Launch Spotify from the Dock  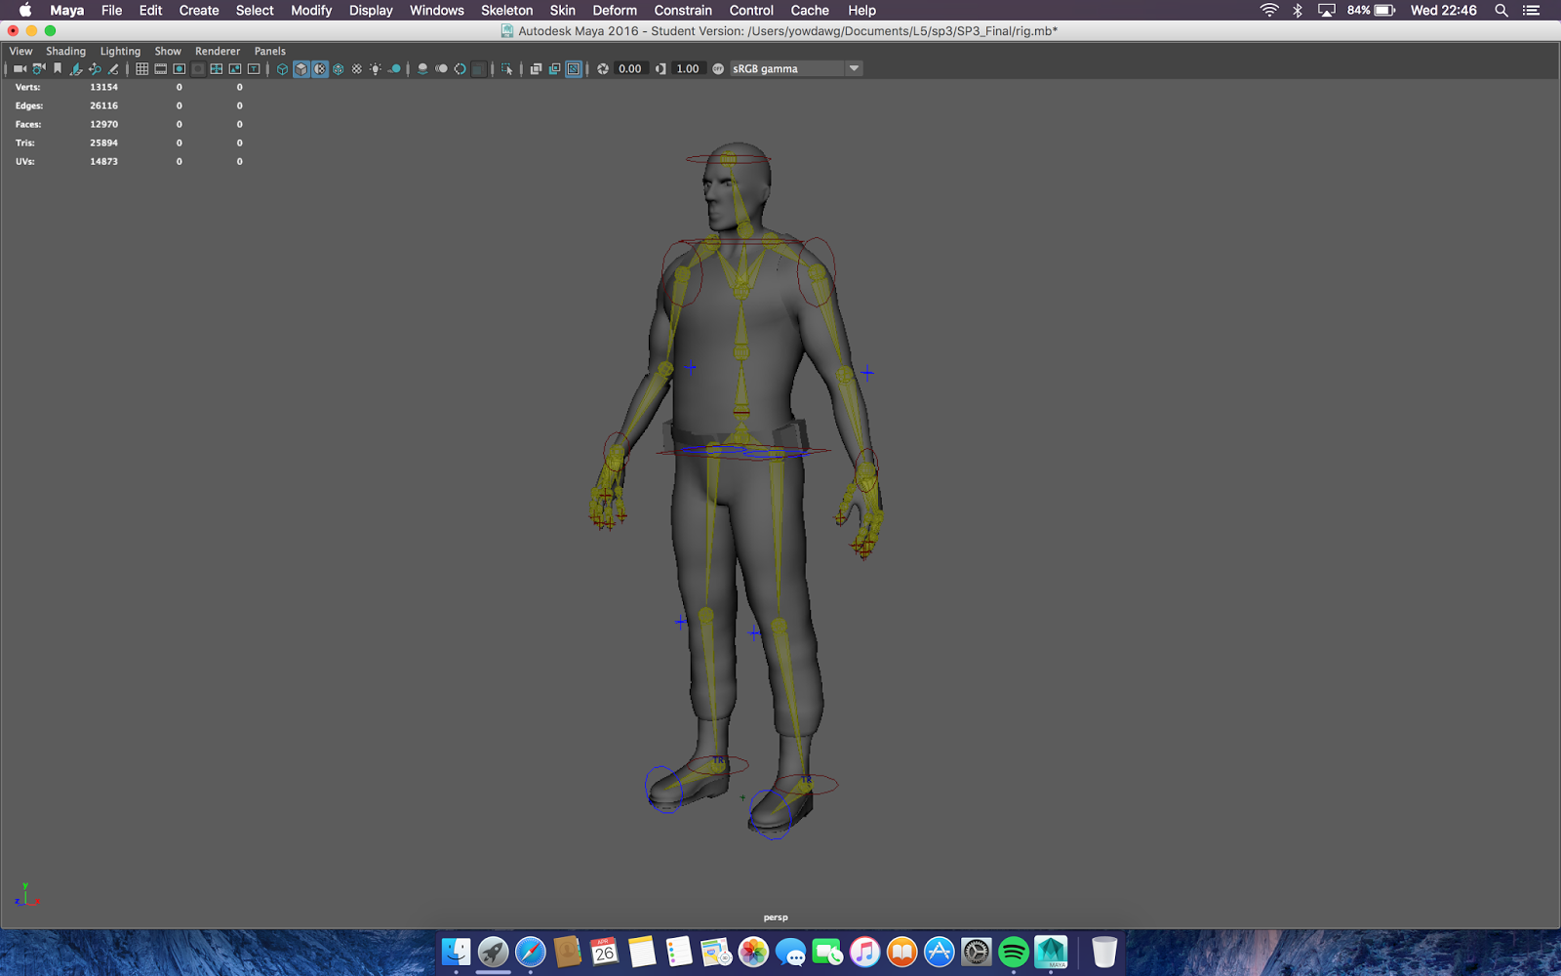[1014, 952]
